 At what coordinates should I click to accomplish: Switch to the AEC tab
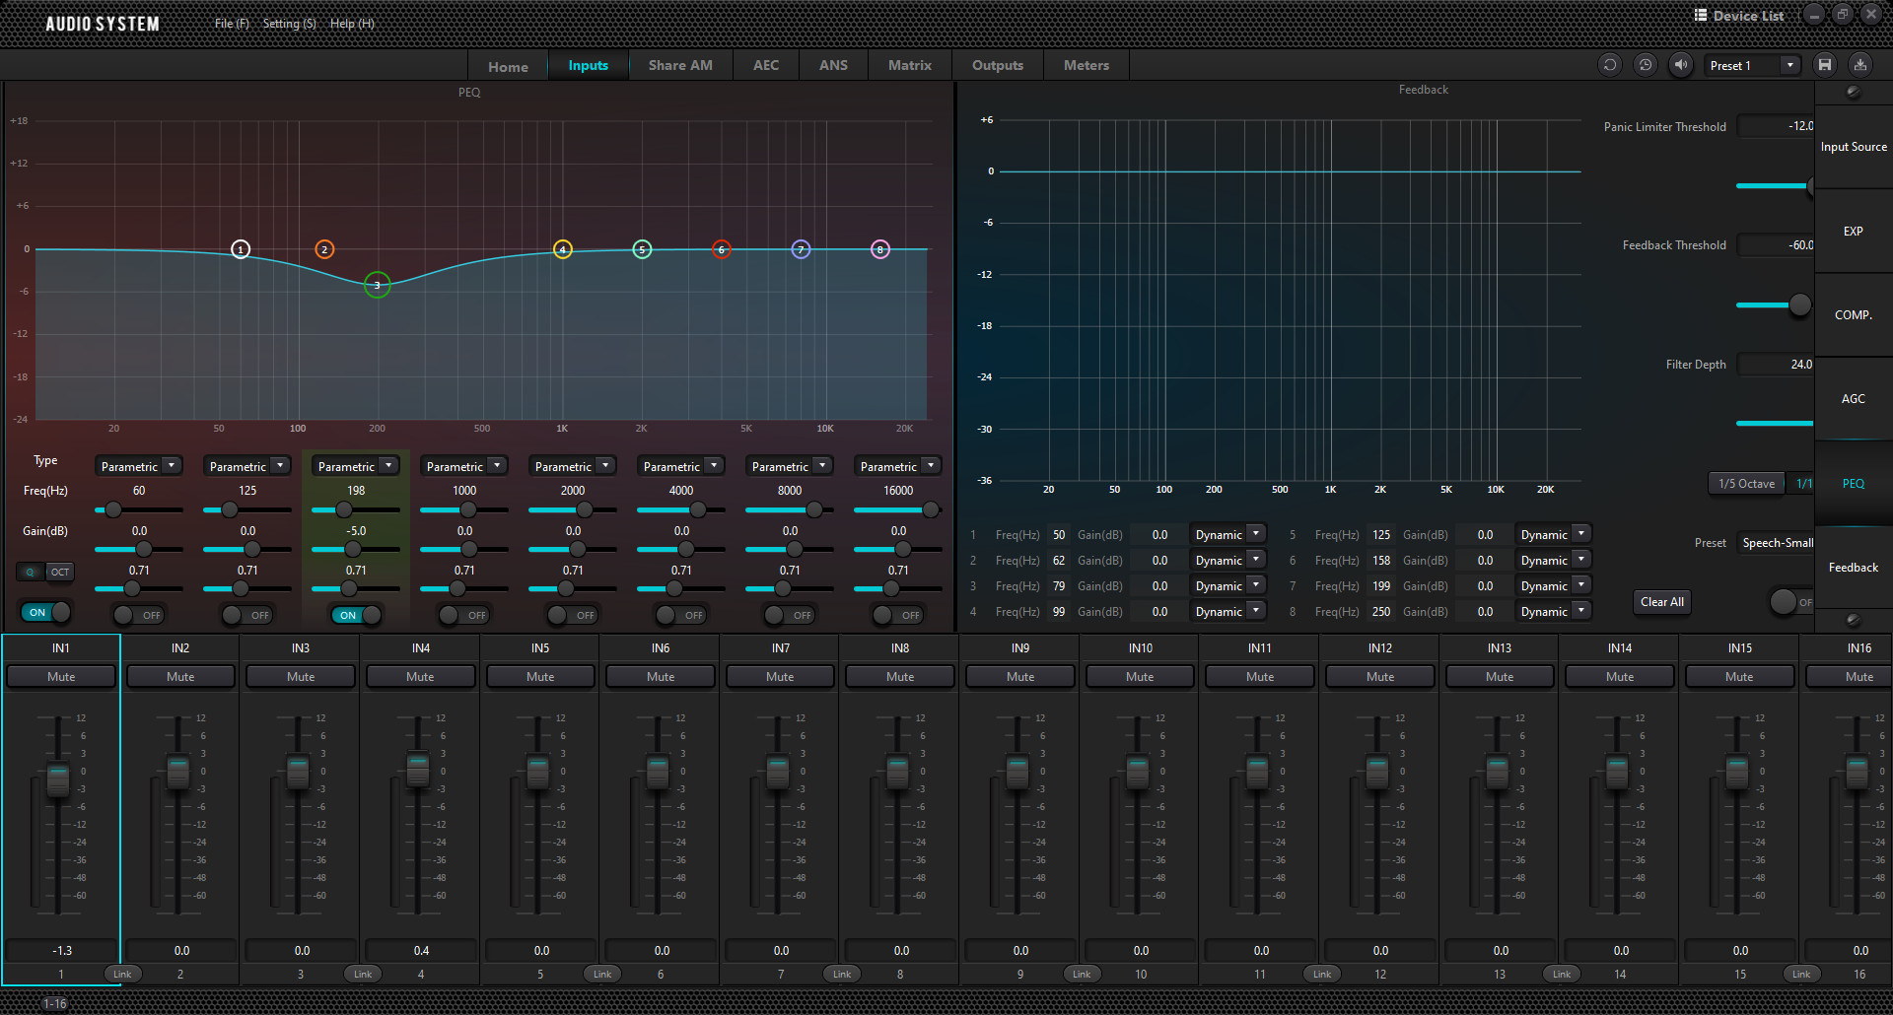click(x=766, y=65)
